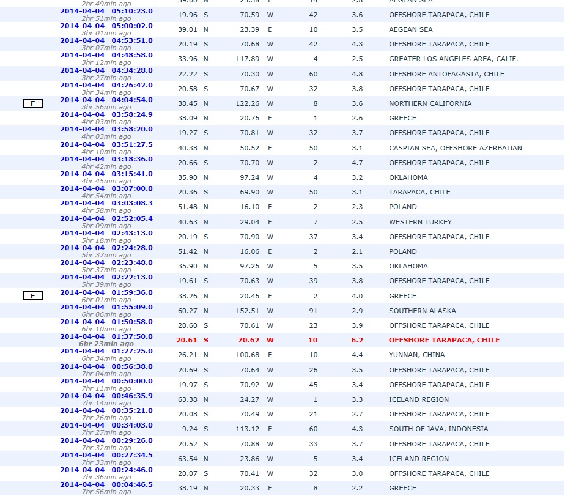
Task: Select 'TARAPACA, CHILE' region in 03:07:00.0 row
Action: (x=419, y=192)
